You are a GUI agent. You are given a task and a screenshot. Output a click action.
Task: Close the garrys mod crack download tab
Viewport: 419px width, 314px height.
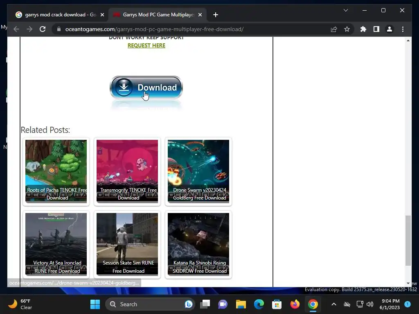coord(102,15)
